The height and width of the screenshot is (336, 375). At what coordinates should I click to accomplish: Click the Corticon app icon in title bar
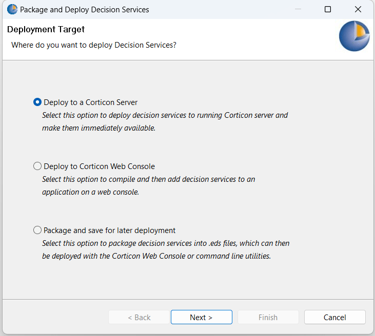click(12, 9)
